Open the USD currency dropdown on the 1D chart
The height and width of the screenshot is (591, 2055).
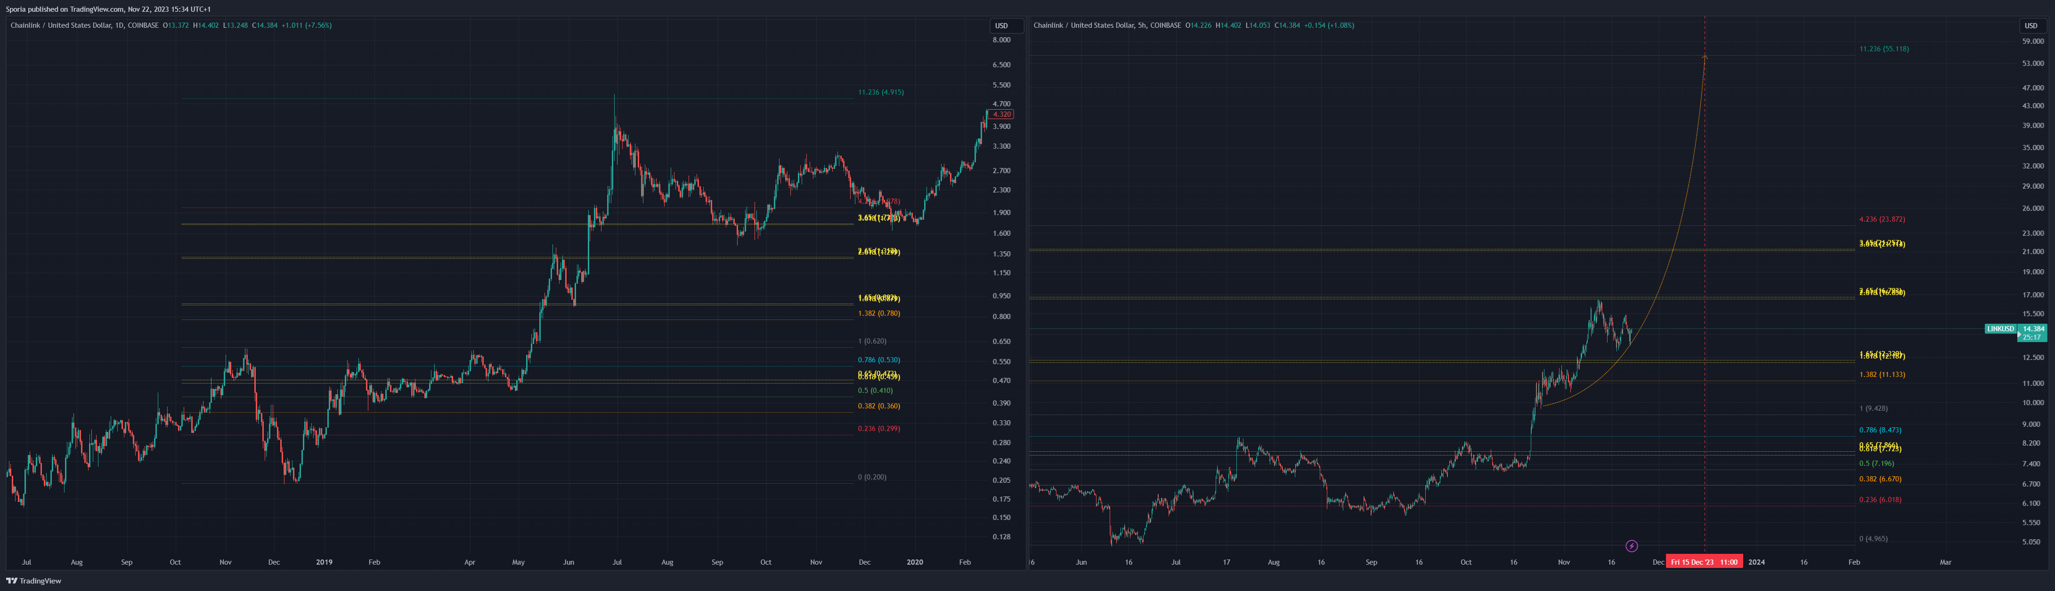pyautogui.click(x=1006, y=25)
